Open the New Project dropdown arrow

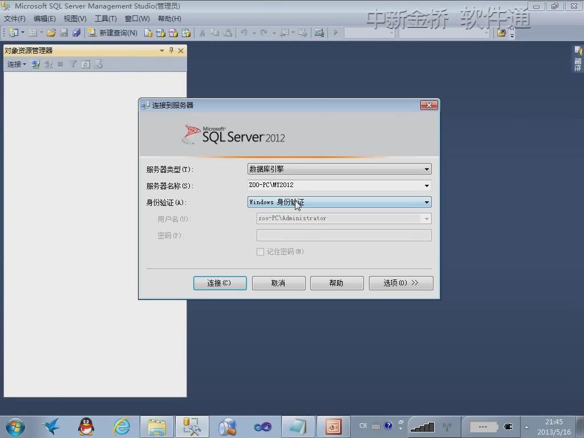click(22, 33)
